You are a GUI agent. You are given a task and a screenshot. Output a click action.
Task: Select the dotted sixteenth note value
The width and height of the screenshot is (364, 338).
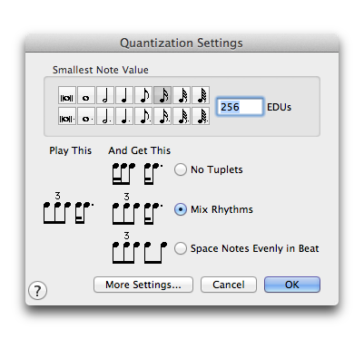point(162,116)
